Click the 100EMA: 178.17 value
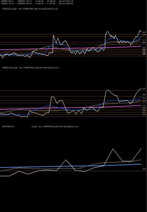This screenshot has height=212, width=147. [x=25, y=1]
